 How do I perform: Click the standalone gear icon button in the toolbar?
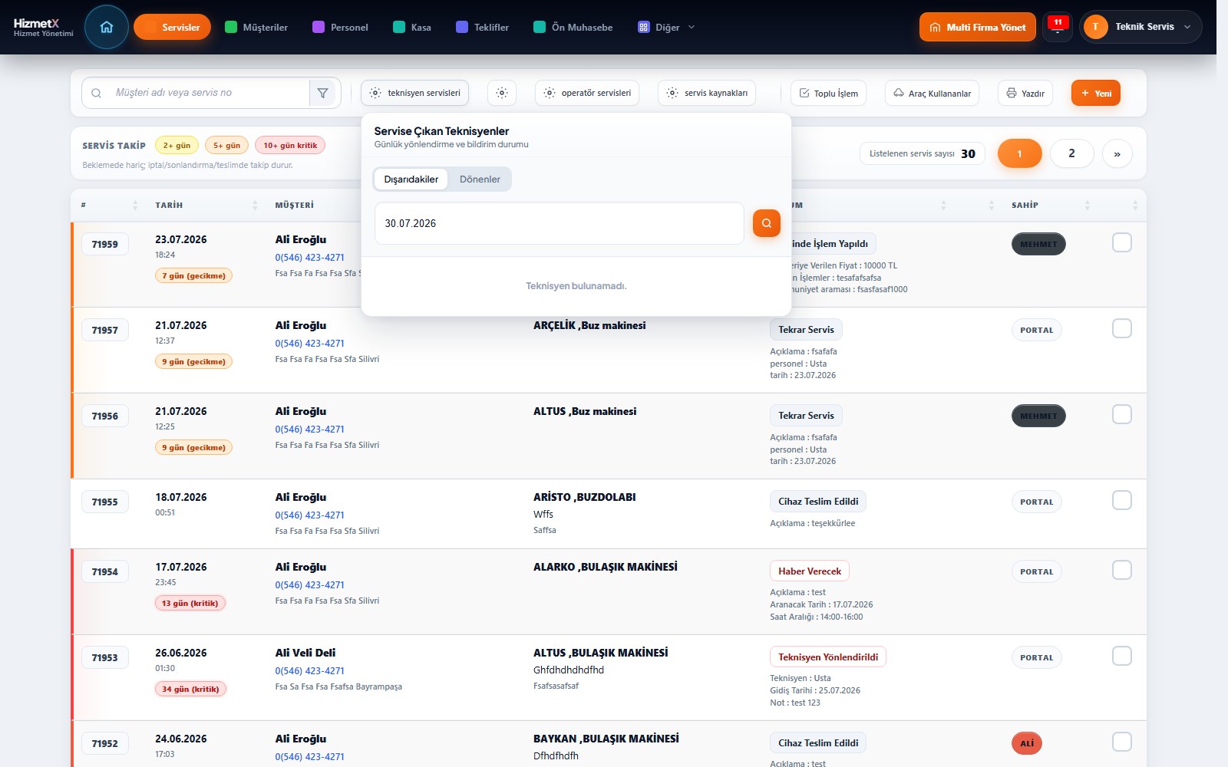pyautogui.click(x=502, y=93)
